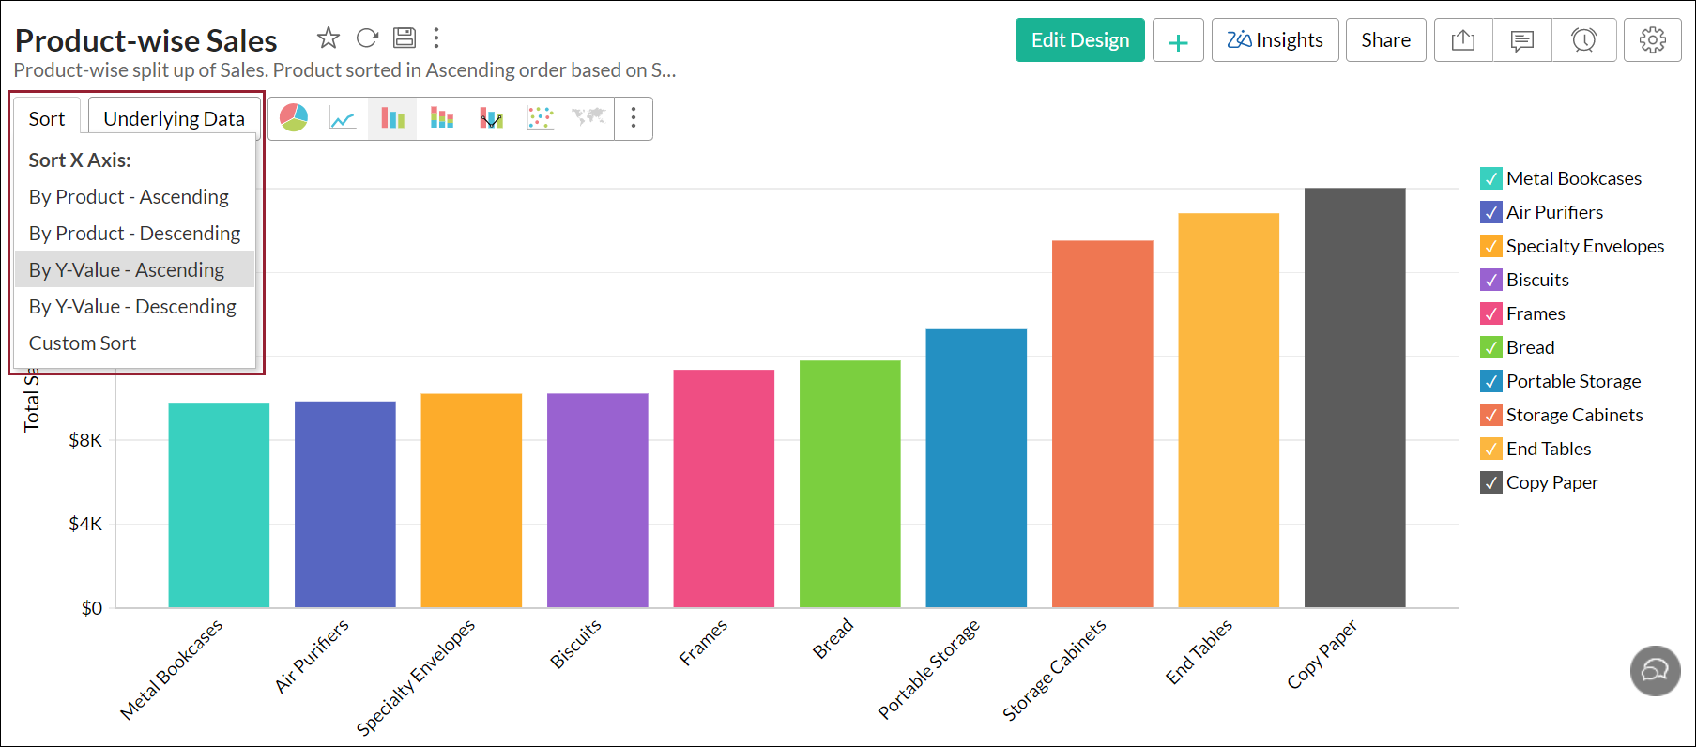Click the combination chart icon
This screenshot has height=747, width=1696.
click(491, 118)
